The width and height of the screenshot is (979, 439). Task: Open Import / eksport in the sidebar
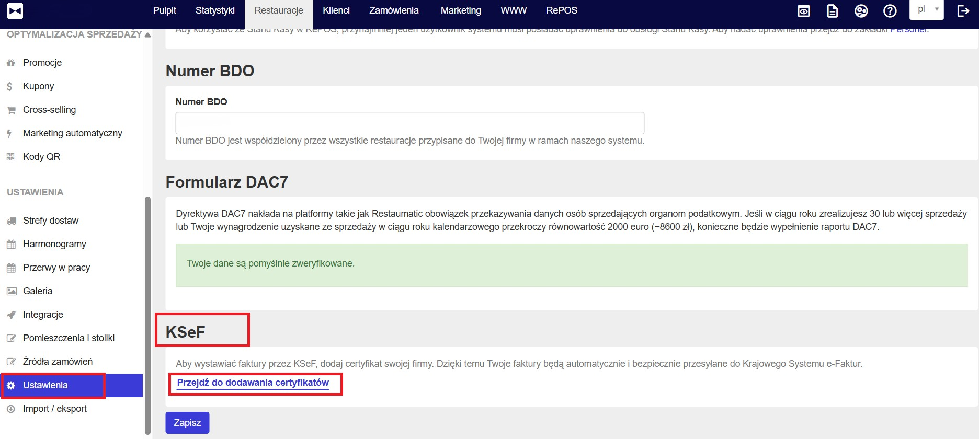click(55, 409)
